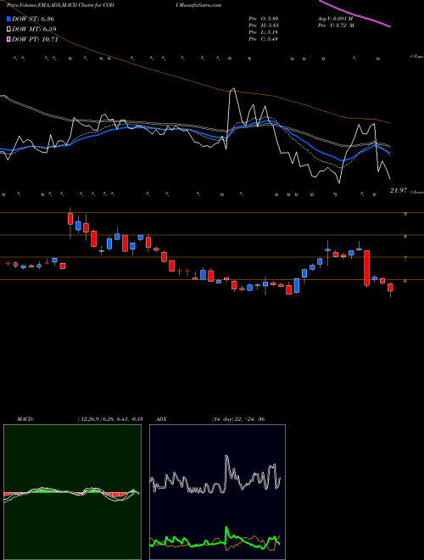Click the large red candlestick near chart end
424x560 pixels.
366,268
